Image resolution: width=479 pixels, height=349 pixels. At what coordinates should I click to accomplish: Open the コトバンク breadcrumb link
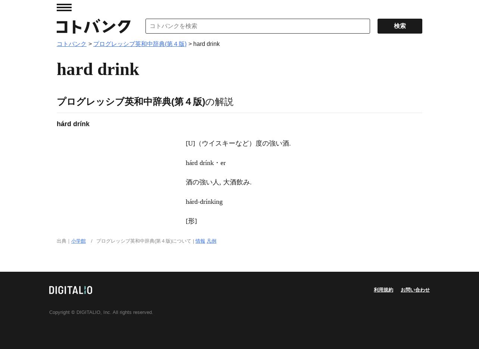click(x=72, y=44)
